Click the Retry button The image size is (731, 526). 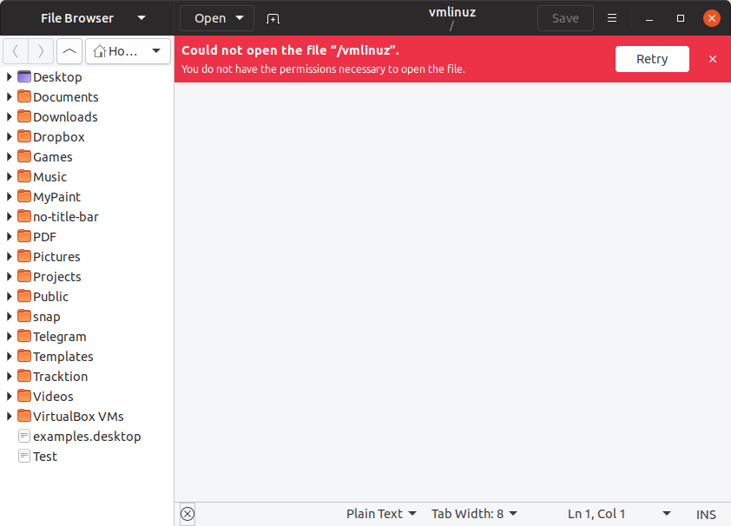pyautogui.click(x=652, y=59)
